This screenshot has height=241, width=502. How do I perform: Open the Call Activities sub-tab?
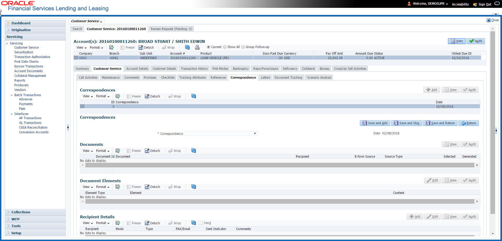pos(88,78)
